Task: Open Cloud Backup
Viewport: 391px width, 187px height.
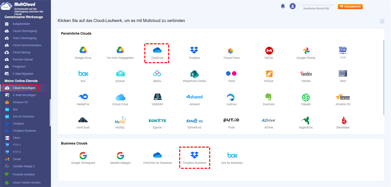Action: (22, 52)
